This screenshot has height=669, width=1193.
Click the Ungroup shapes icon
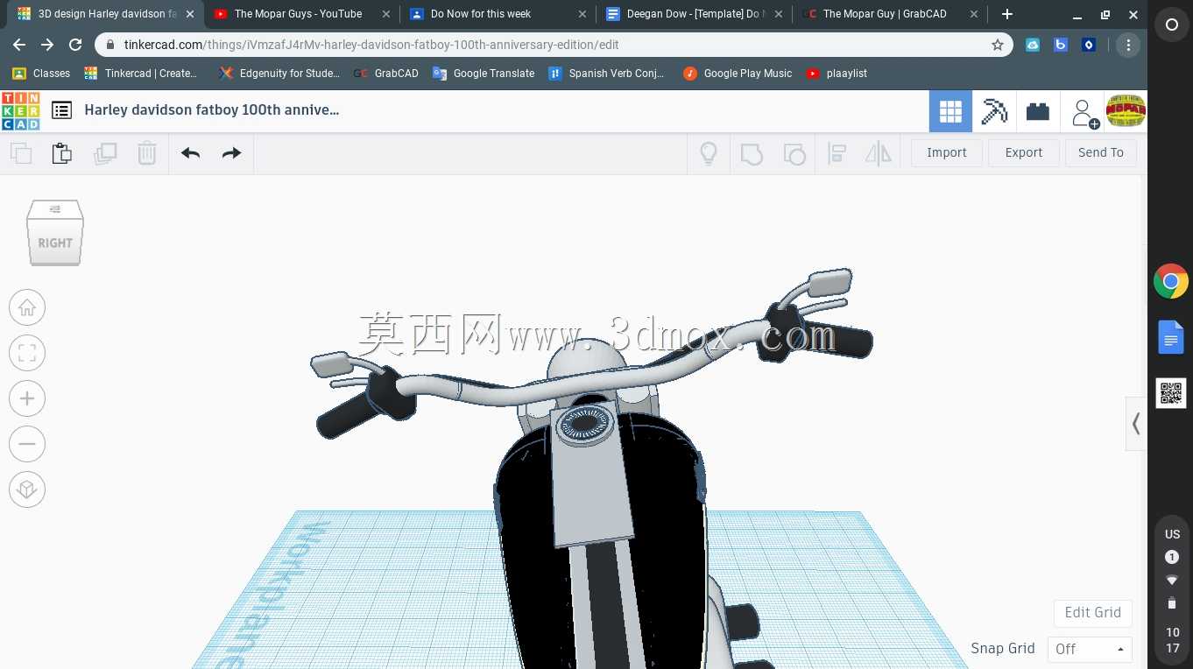pos(794,154)
